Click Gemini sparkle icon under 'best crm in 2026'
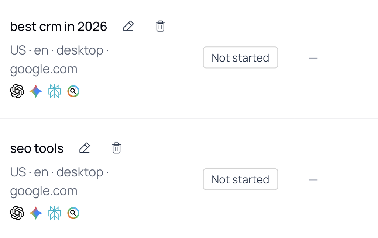 (x=36, y=91)
